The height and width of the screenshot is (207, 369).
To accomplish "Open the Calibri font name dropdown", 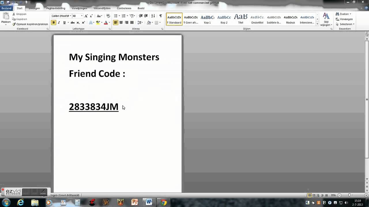I will pos(70,16).
